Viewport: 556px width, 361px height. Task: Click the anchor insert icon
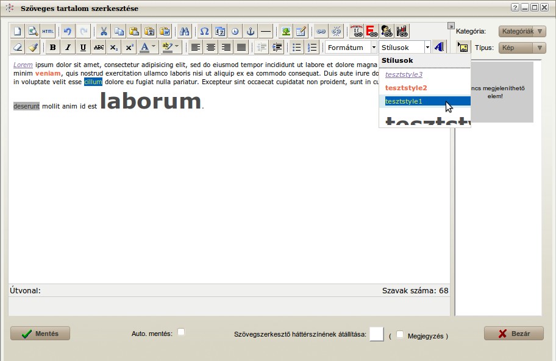[250, 31]
